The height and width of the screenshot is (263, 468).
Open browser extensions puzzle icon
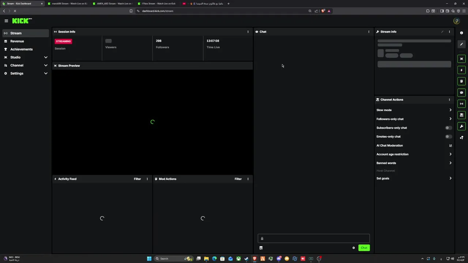428,11
